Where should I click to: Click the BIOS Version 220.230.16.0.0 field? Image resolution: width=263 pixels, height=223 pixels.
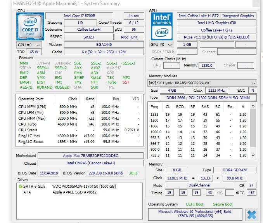(x=106, y=173)
